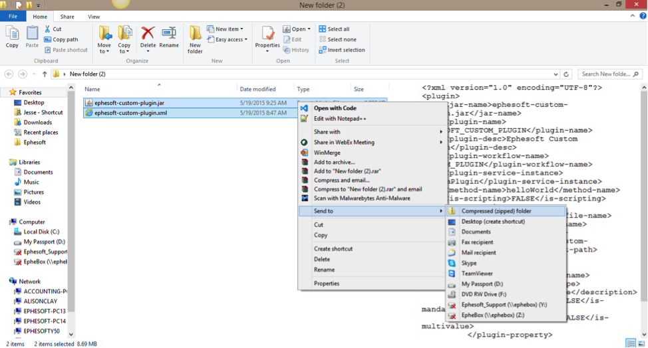Choose Rename in the context menu
Screen dimensions: 648x348
click(x=324, y=270)
